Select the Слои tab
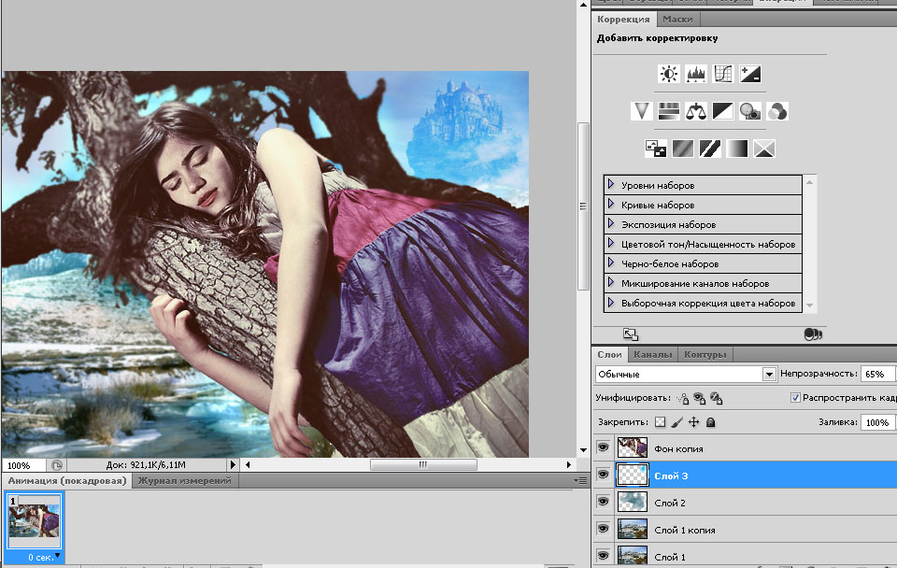 [610, 355]
